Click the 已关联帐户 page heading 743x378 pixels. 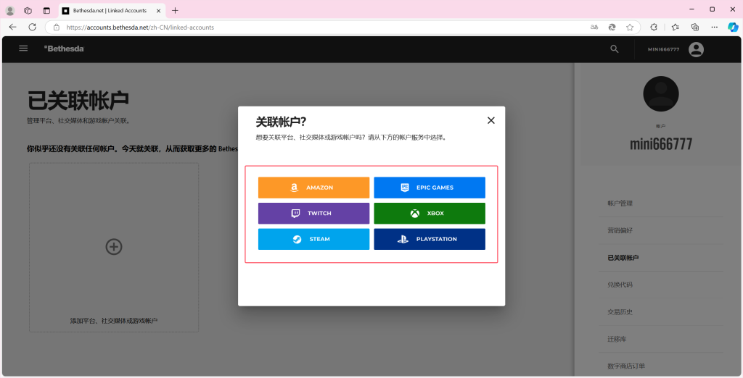78,101
